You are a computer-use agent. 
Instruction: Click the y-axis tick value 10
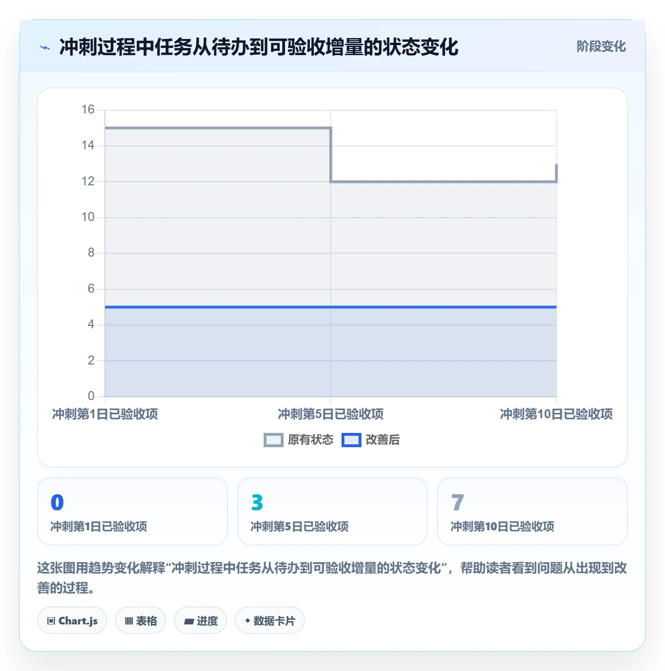click(88, 217)
